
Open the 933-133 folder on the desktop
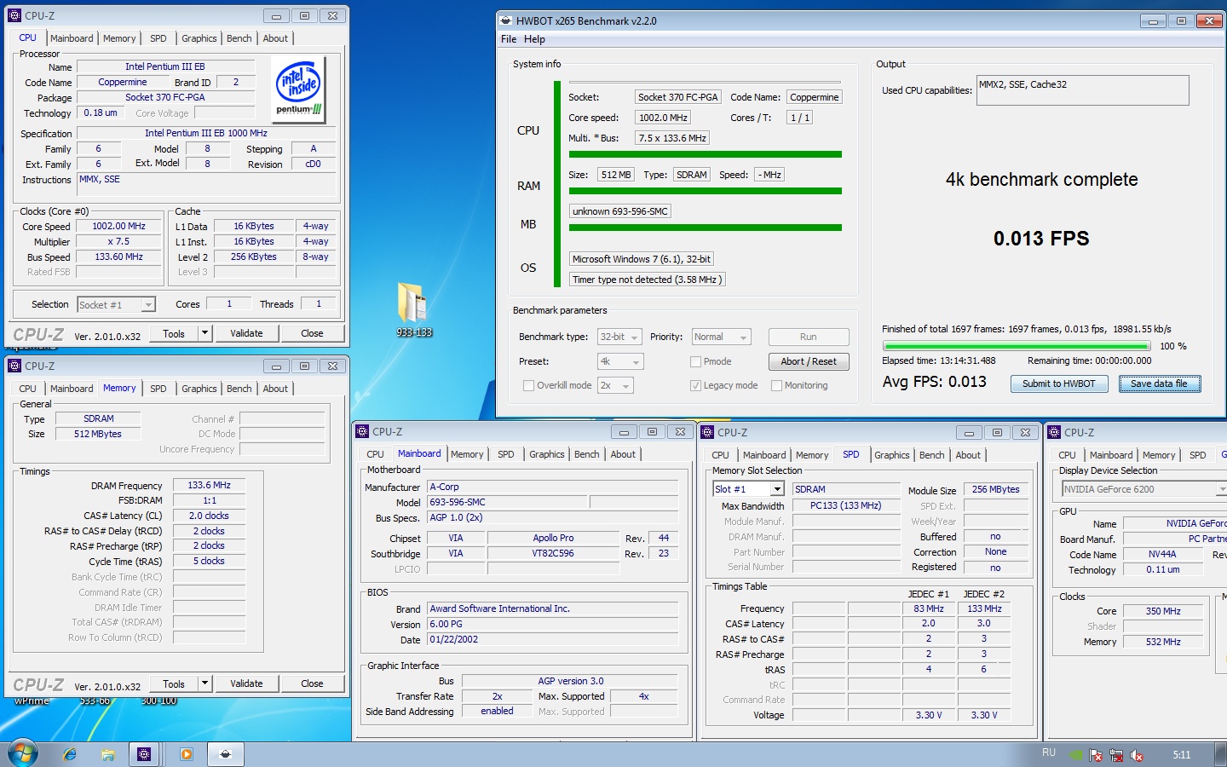413,309
